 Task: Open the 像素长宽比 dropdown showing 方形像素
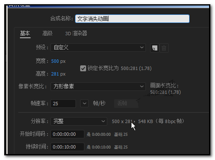[98, 87]
